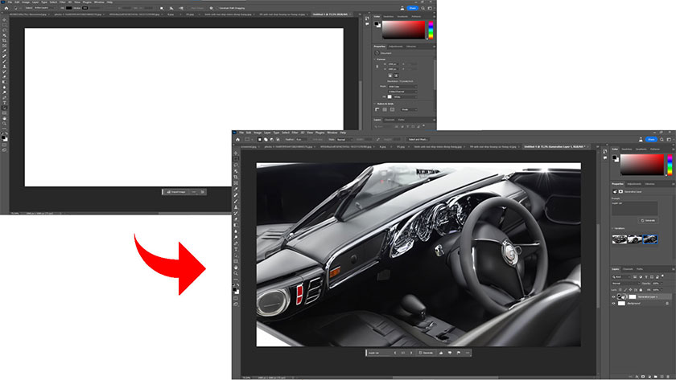Click Import image in the back window's taskbar
The width and height of the screenshot is (676, 380).
tap(176, 192)
